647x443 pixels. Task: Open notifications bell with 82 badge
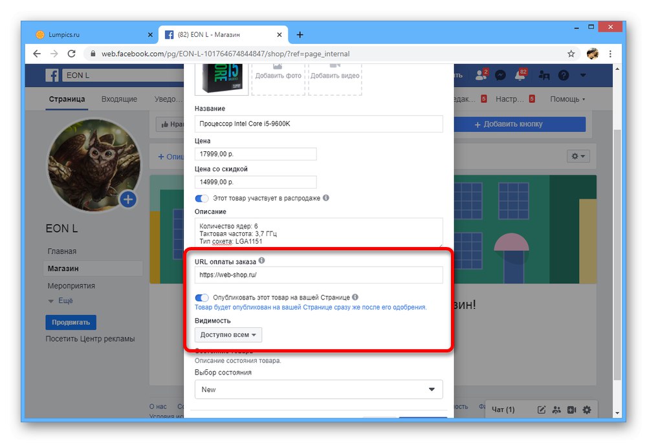click(x=520, y=74)
